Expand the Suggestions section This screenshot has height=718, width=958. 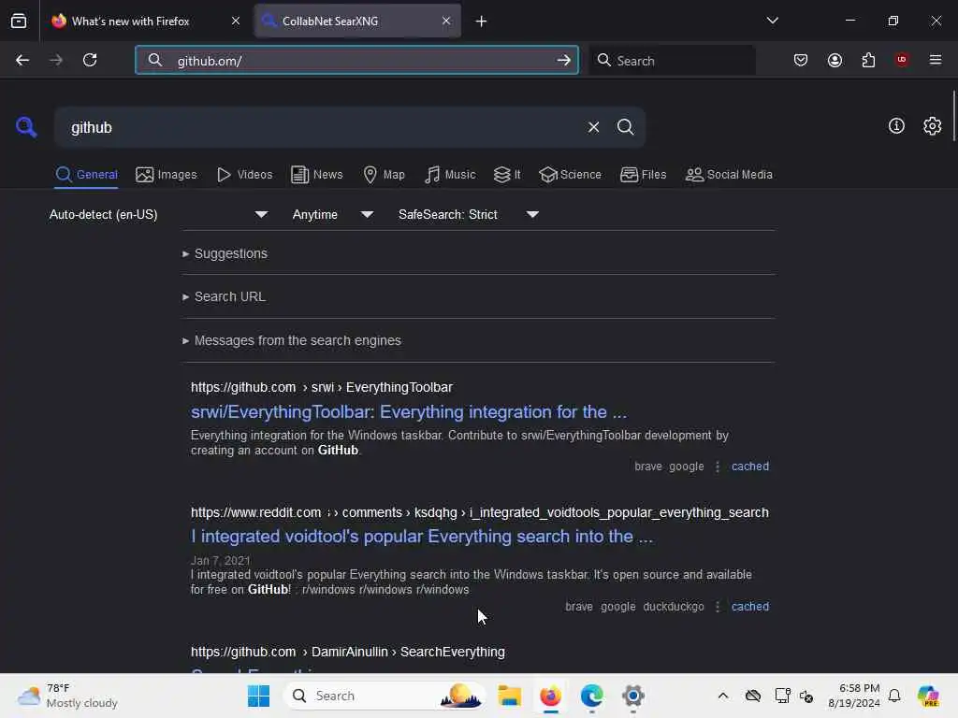coord(225,253)
